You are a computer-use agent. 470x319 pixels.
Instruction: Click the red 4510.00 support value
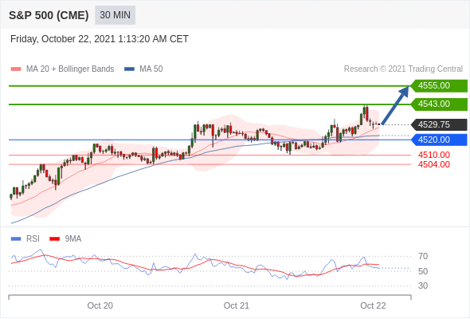(x=434, y=156)
